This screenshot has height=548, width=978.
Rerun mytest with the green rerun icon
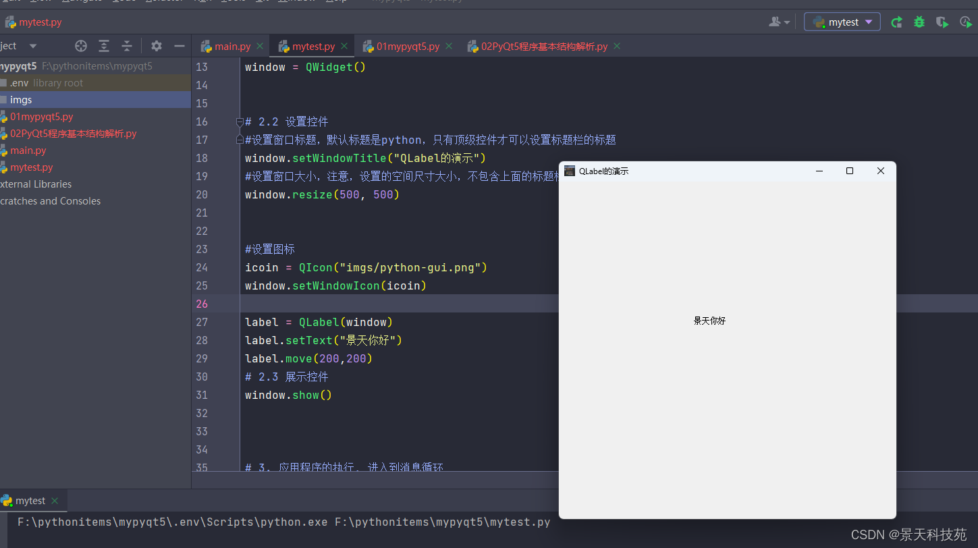(896, 22)
